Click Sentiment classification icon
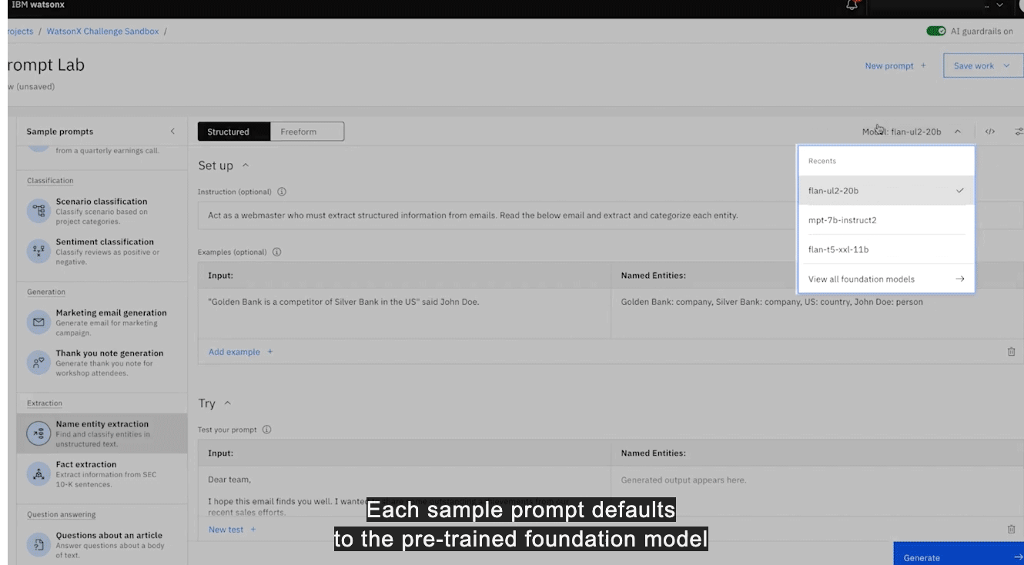This screenshot has width=1024, height=565. pos(38,251)
